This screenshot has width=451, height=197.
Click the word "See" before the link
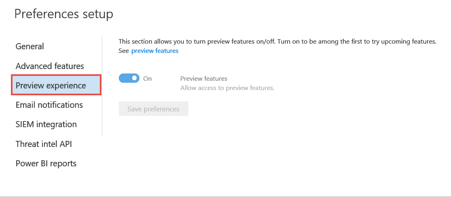pyautogui.click(x=123, y=51)
